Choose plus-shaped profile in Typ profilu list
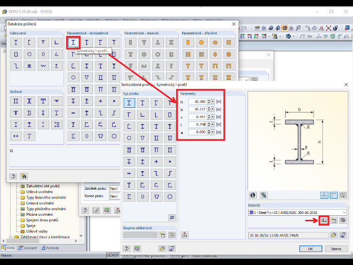The width and height of the screenshot is (353, 265). click(156, 162)
